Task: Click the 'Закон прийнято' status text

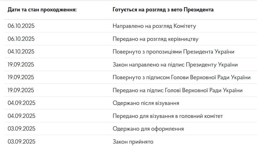Action: point(133,142)
